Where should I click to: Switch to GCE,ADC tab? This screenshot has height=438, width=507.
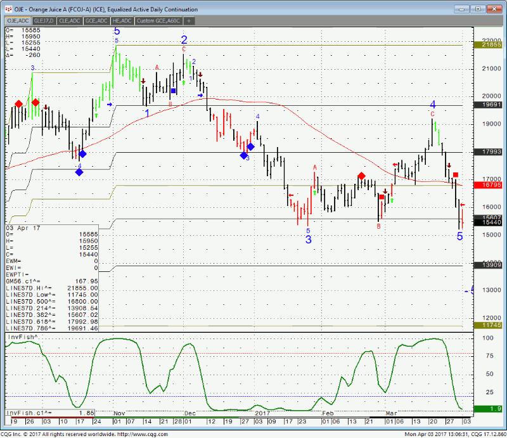pos(96,21)
